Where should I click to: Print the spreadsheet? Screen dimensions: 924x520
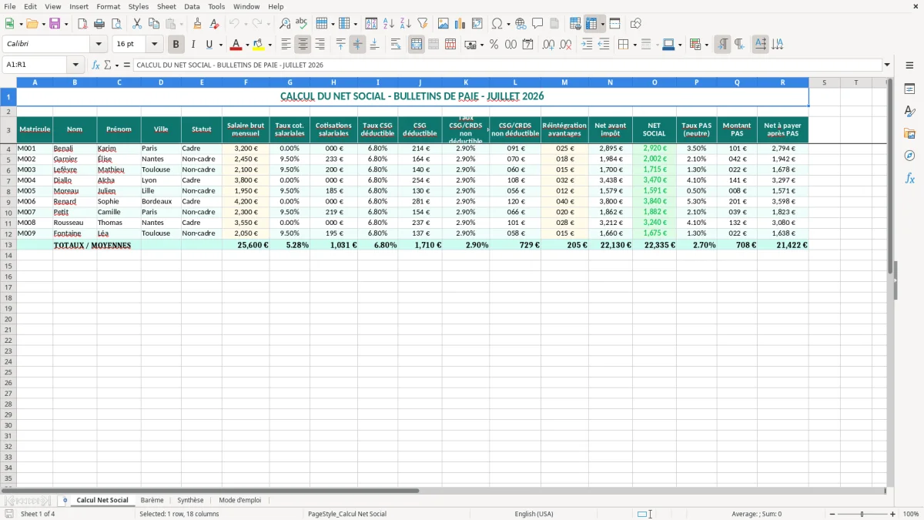pos(99,24)
